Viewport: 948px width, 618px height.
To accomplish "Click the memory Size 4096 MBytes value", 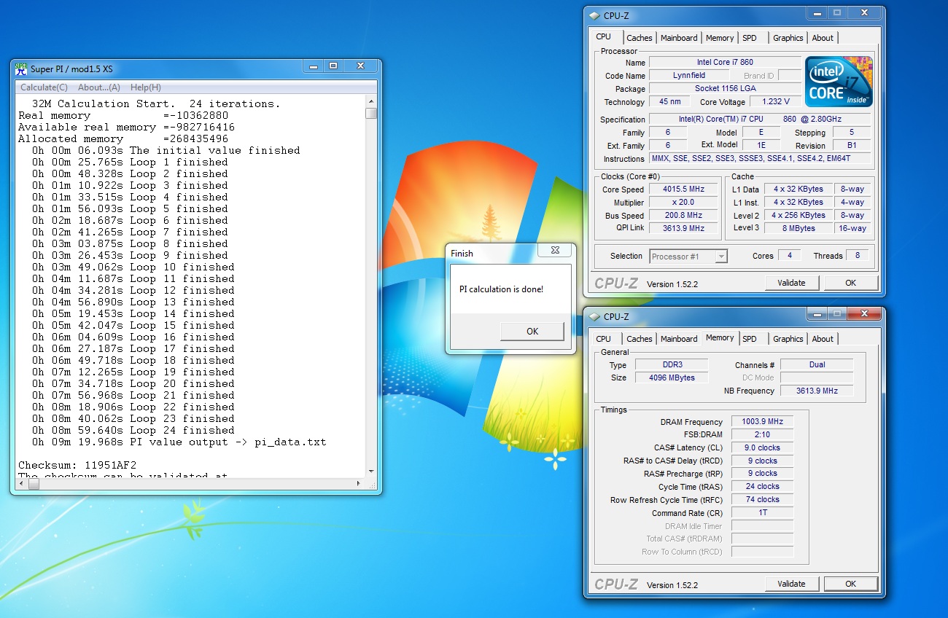I will pos(671,378).
